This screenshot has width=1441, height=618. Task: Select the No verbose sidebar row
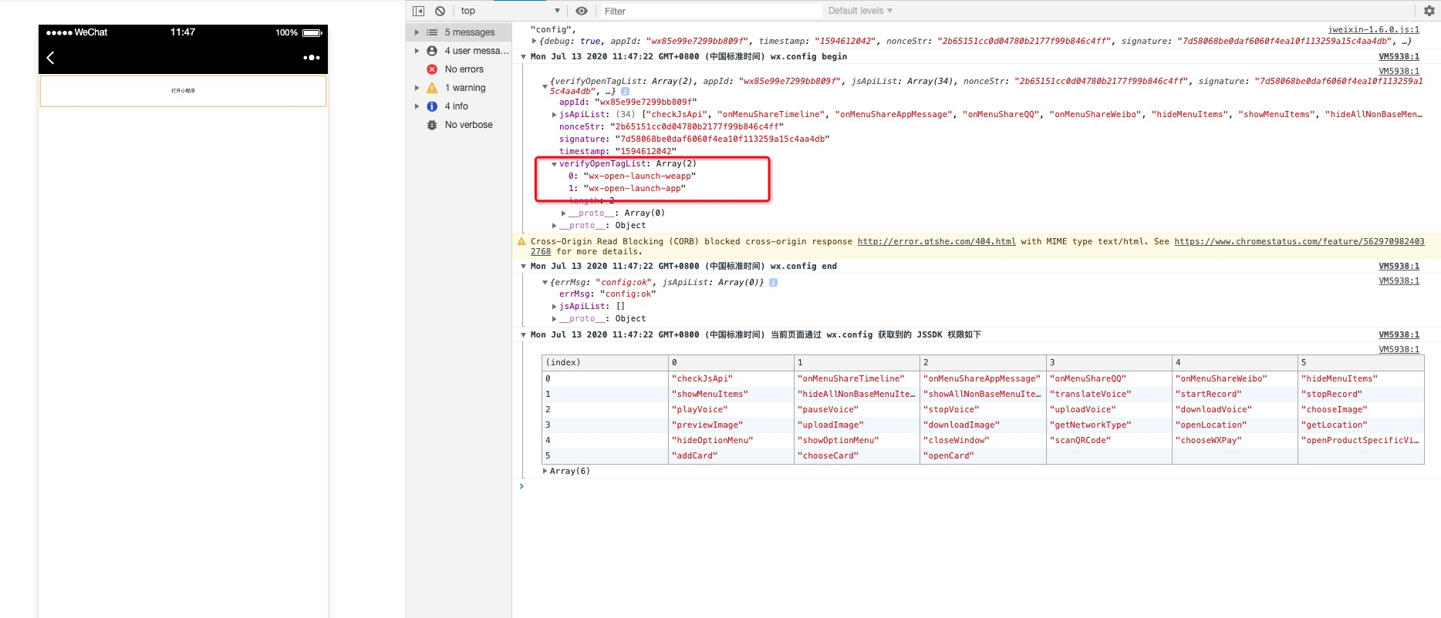tap(459, 125)
